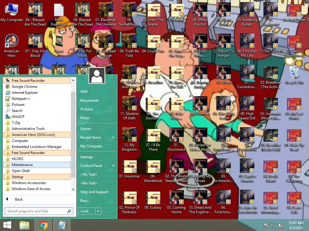This screenshot has height=231, width=309.
Task: Select the '08. High Speed Dirt' track icon
Action: [247, 108]
